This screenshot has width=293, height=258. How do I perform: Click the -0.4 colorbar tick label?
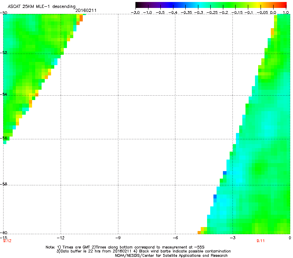click(173, 13)
